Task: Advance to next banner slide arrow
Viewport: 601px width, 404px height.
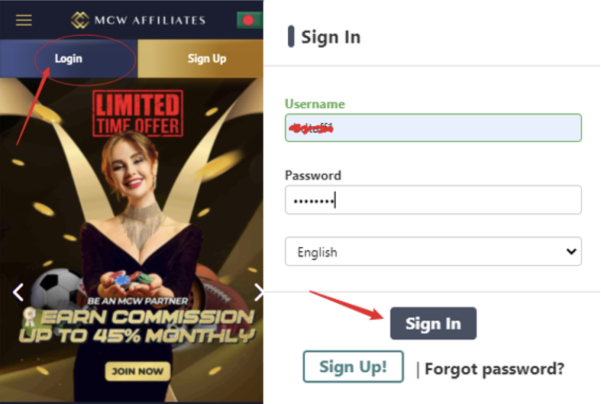Action: click(x=259, y=292)
